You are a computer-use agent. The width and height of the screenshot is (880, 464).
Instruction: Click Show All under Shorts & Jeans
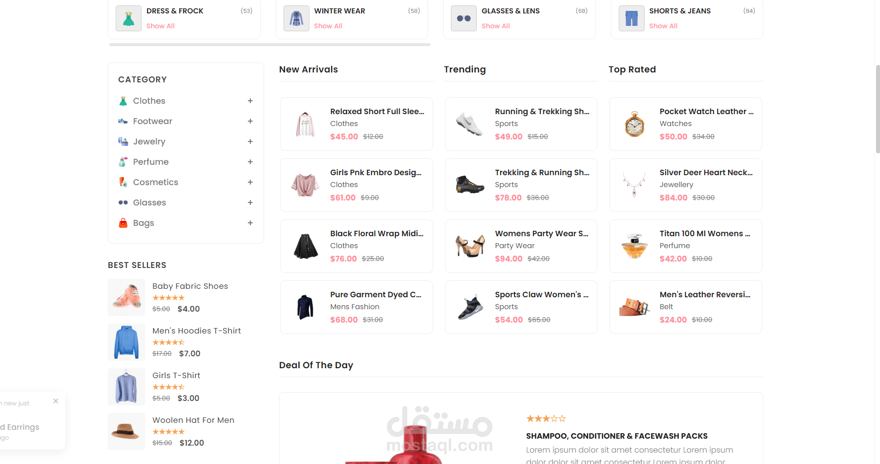pos(663,26)
